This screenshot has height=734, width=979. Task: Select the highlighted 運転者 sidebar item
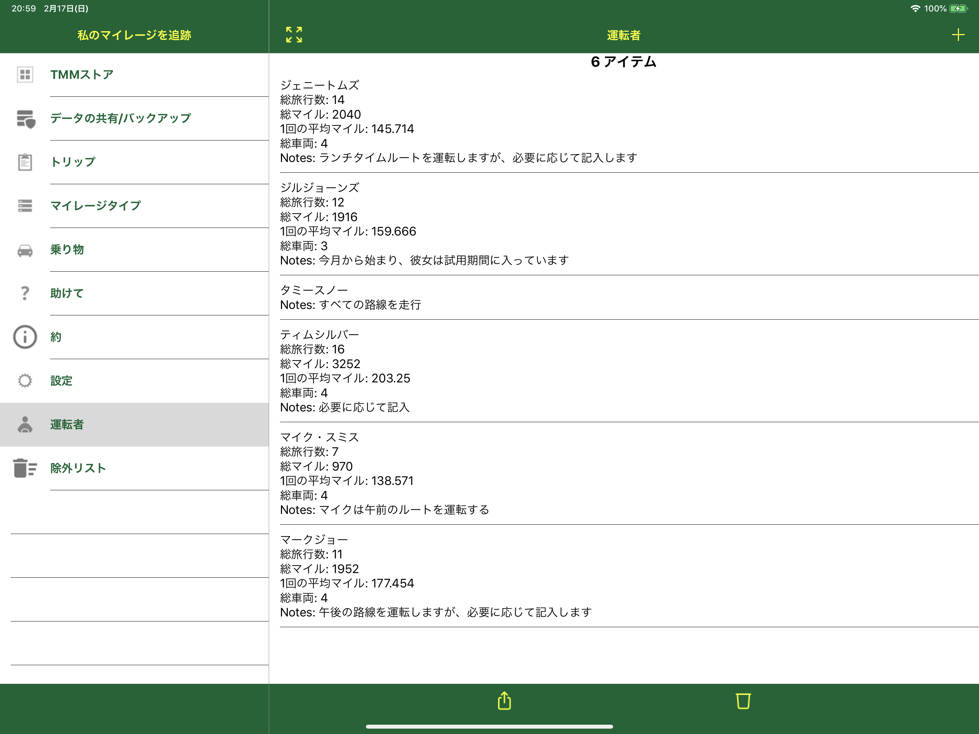pyautogui.click(x=66, y=425)
